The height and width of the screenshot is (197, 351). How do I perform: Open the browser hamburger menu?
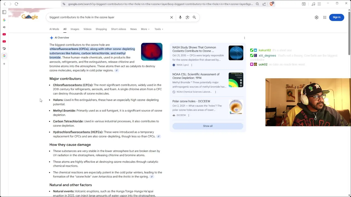click(319, 4)
